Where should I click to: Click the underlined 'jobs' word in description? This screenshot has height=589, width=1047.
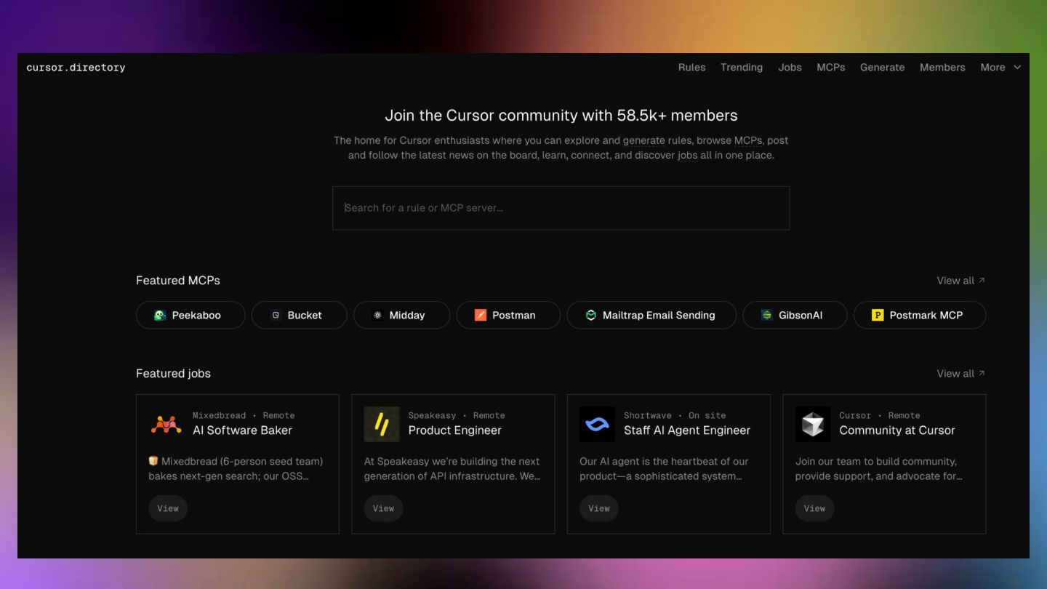tap(687, 155)
